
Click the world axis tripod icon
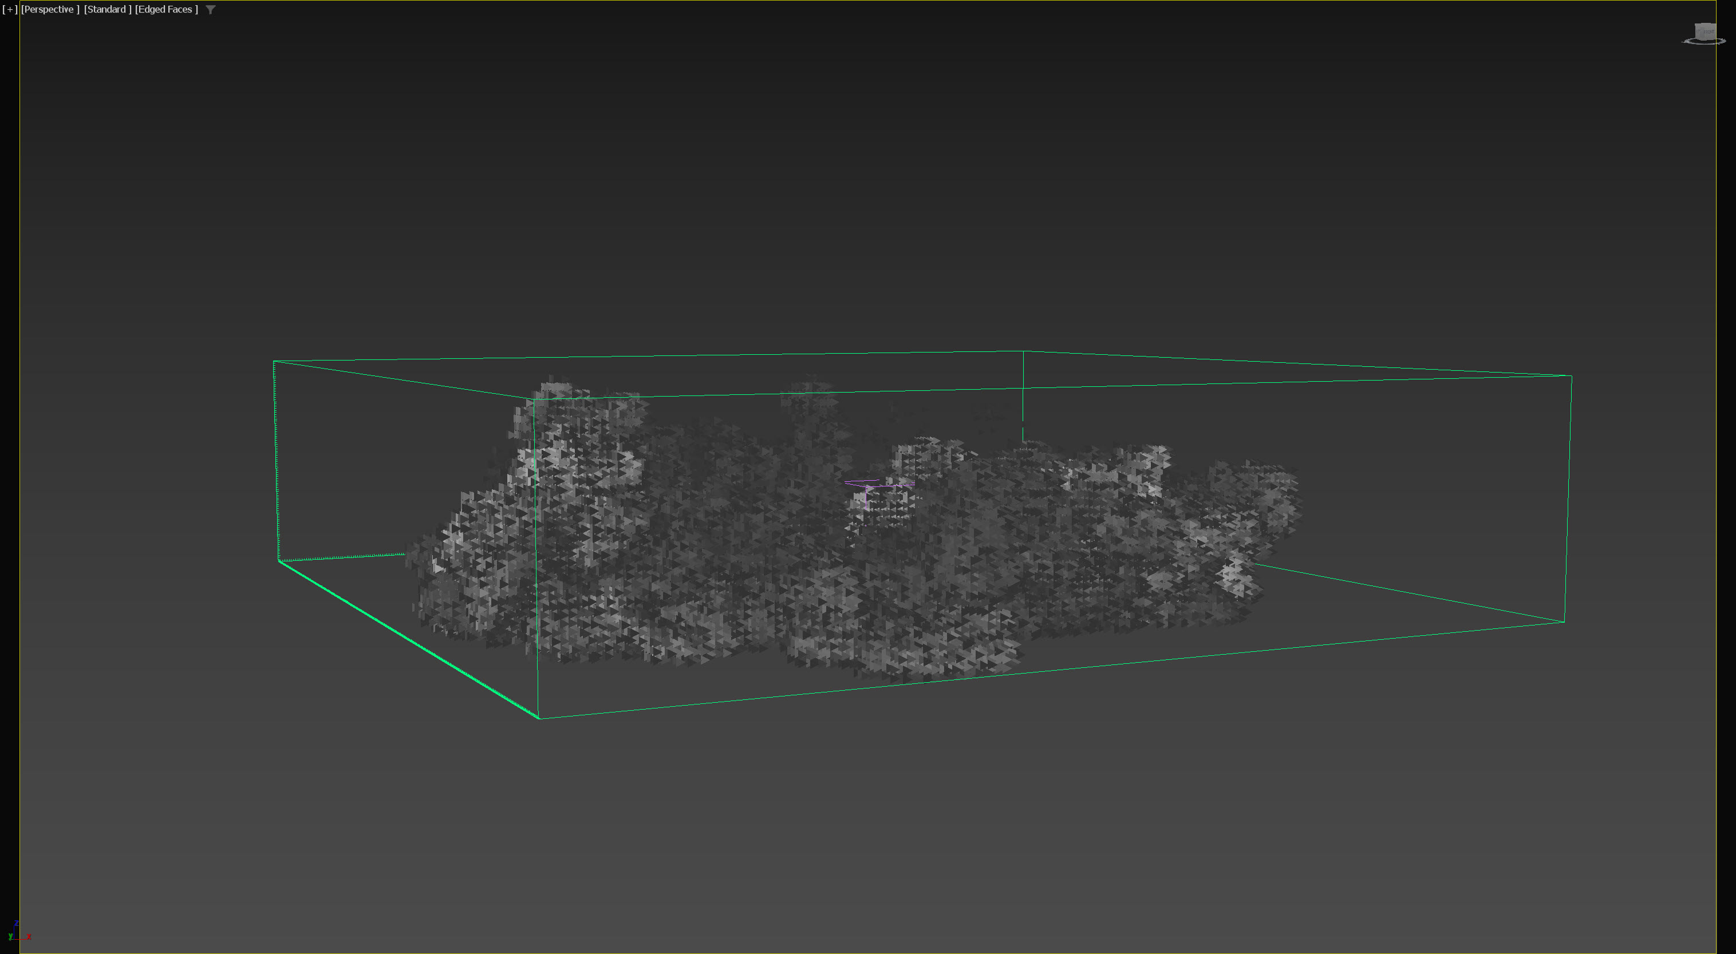[x=16, y=932]
